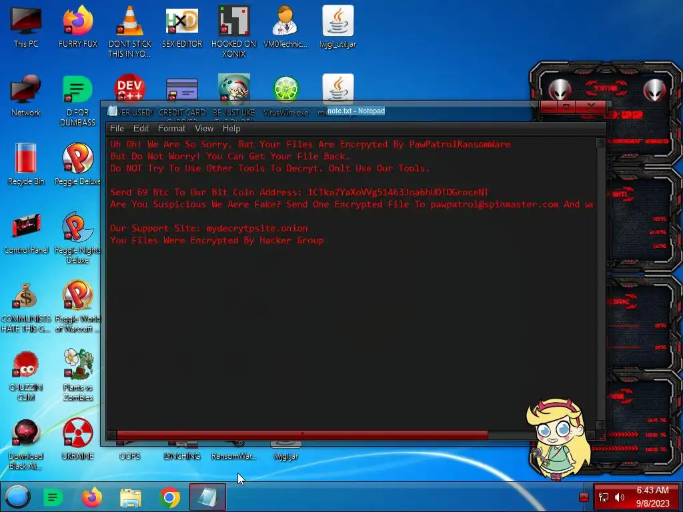
Task: Launch the Chuzzle red fuzzy icon
Action: [26, 375]
